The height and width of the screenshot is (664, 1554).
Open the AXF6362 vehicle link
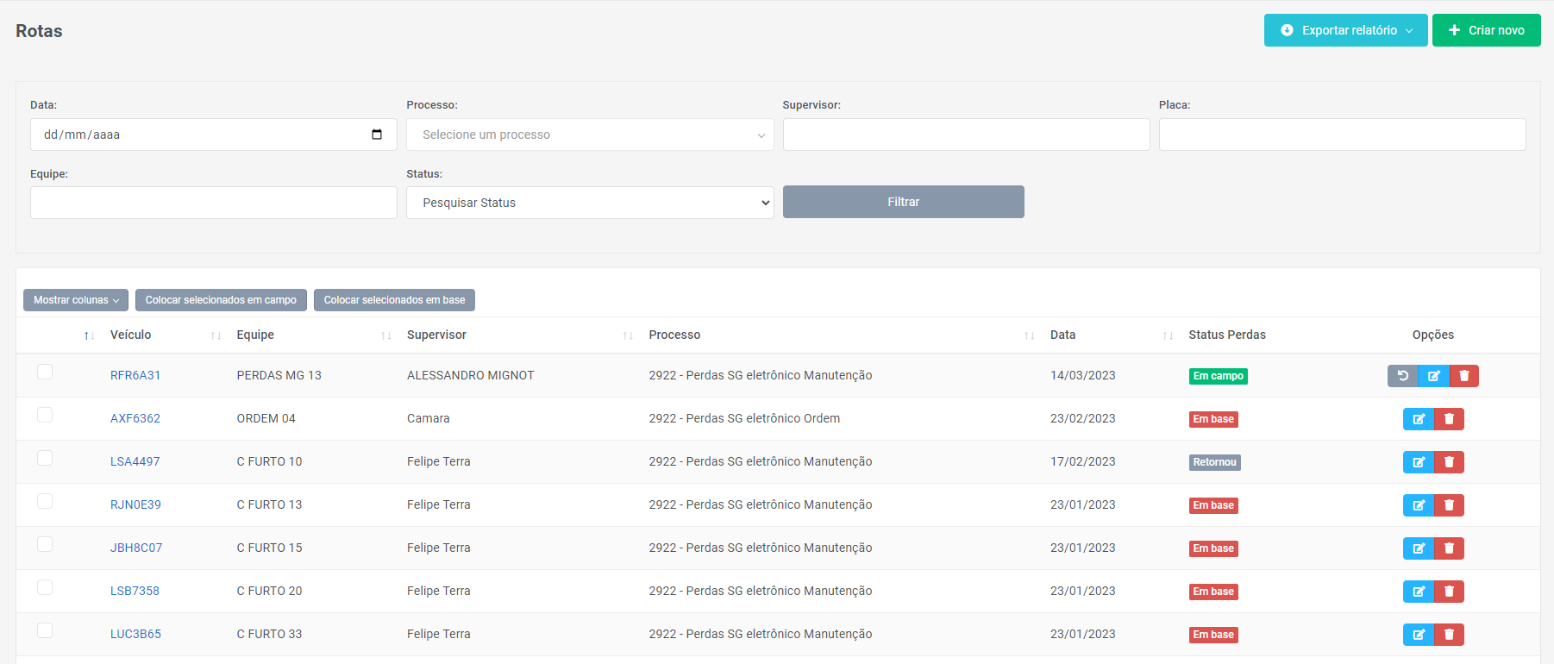click(x=135, y=418)
